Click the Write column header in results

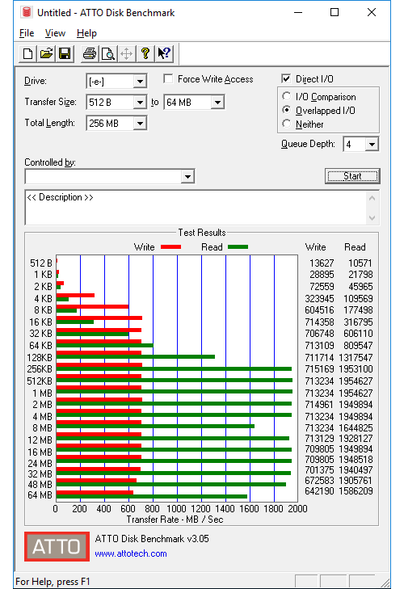click(315, 246)
